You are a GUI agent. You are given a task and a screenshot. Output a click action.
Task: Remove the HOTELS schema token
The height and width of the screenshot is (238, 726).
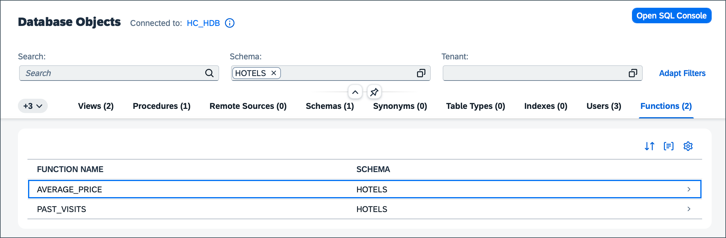pyautogui.click(x=273, y=73)
